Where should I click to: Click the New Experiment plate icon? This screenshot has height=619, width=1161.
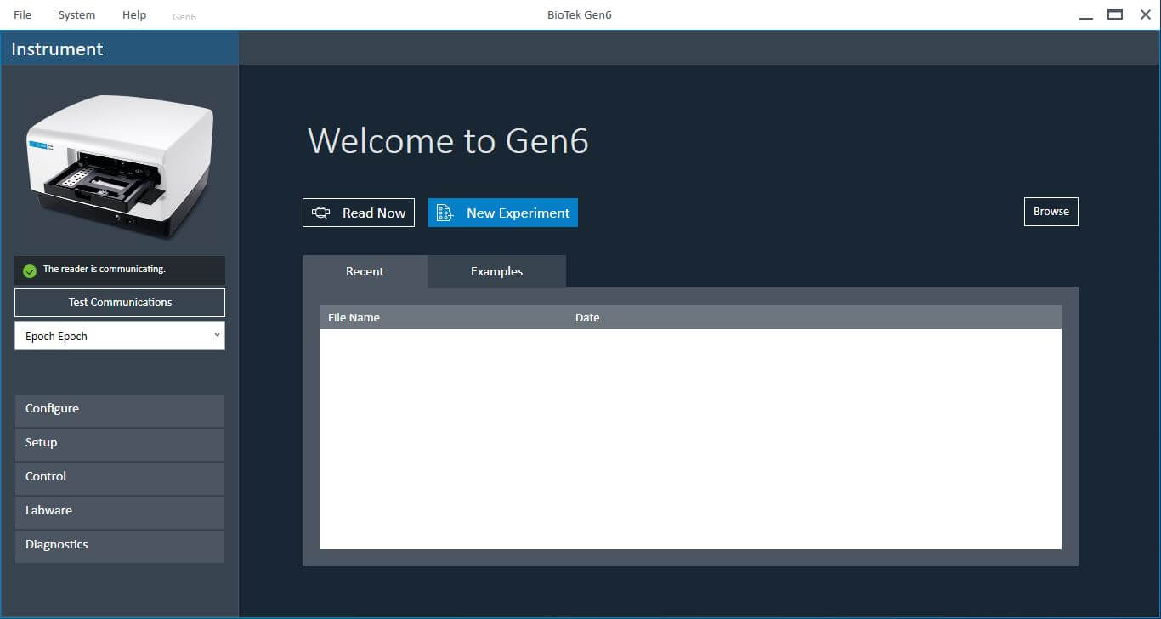coord(445,213)
